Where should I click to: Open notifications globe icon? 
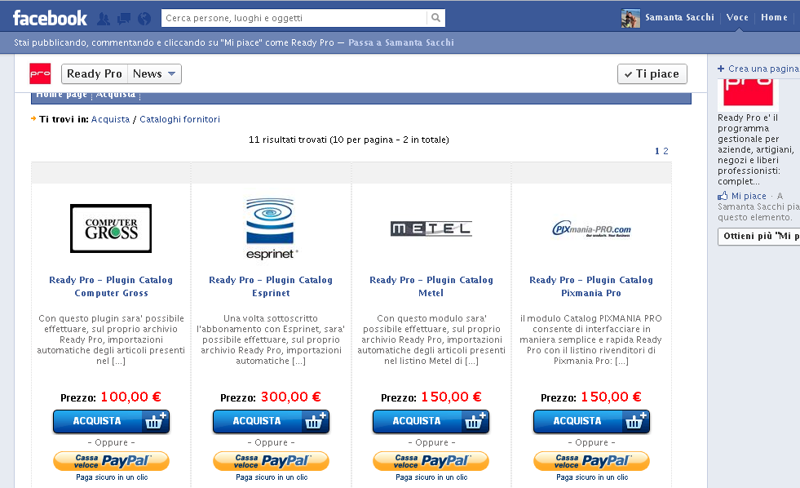(144, 19)
